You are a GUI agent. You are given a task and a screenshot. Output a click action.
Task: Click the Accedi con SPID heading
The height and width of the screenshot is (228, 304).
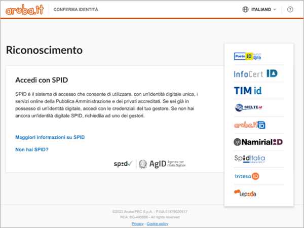(42, 80)
